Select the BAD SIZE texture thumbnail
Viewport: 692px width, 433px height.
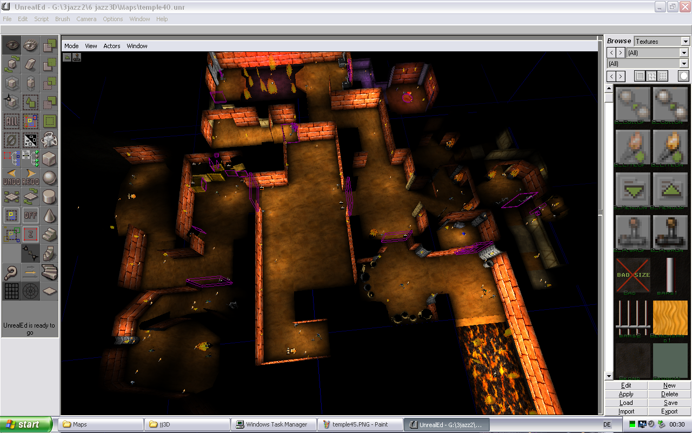click(633, 275)
